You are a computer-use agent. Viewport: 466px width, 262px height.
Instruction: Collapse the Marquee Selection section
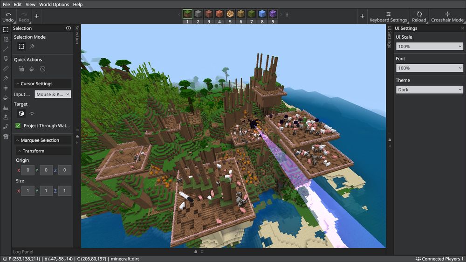42,140
